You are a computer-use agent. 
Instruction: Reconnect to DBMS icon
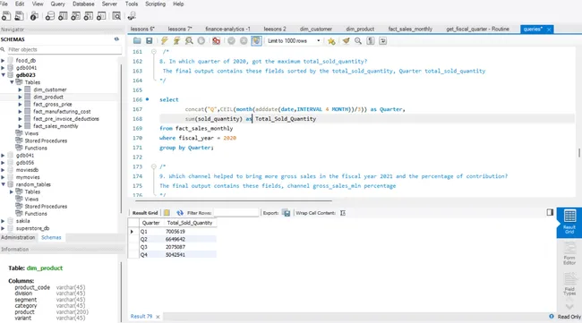pyautogui.click(x=132, y=16)
